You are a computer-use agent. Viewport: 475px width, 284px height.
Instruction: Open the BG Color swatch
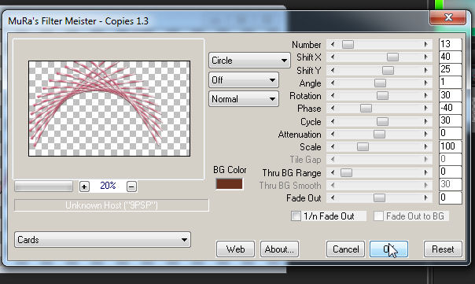pyautogui.click(x=229, y=184)
